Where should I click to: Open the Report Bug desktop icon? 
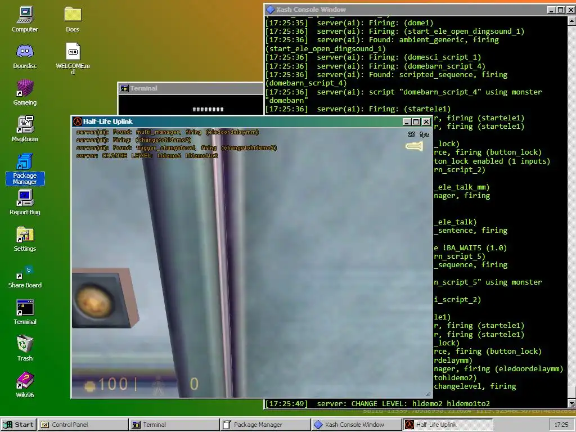[x=25, y=202]
